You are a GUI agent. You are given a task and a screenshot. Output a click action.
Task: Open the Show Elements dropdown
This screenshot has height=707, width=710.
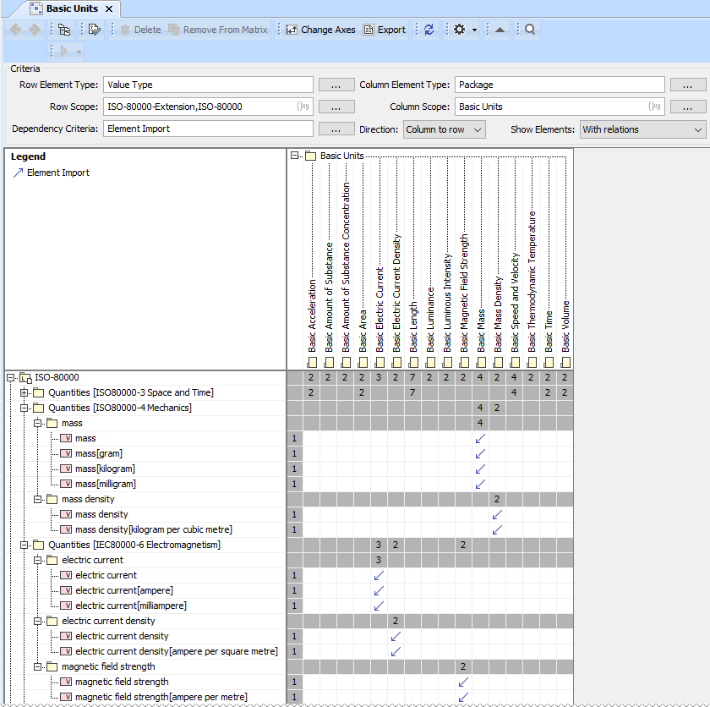[642, 129]
